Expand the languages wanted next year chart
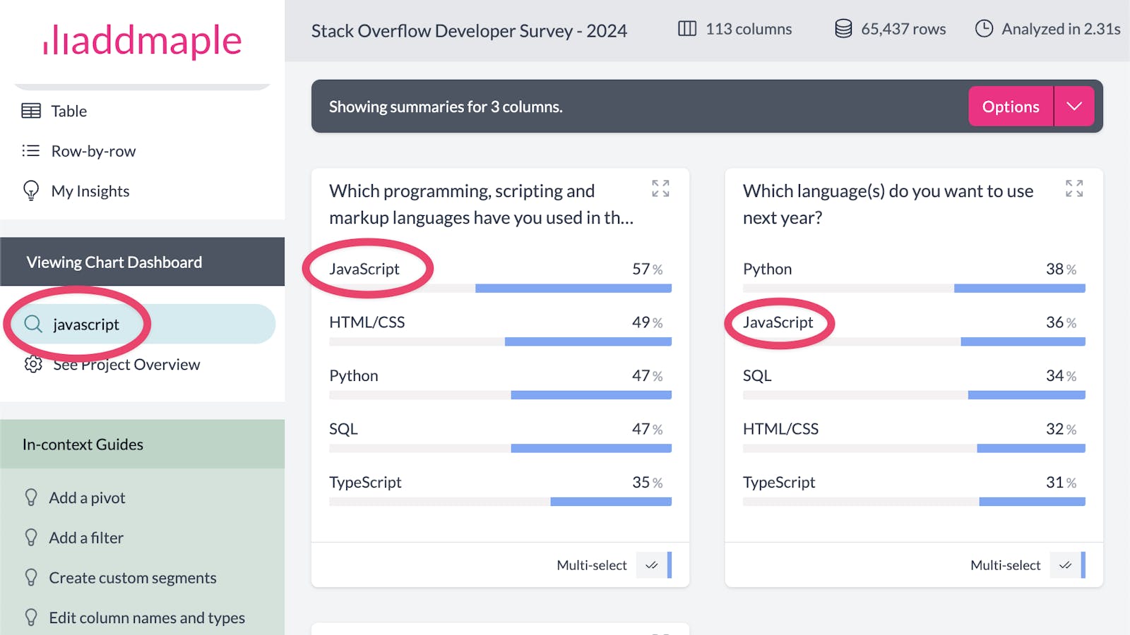Image resolution: width=1130 pixels, height=635 pixels. point(1073,188)
